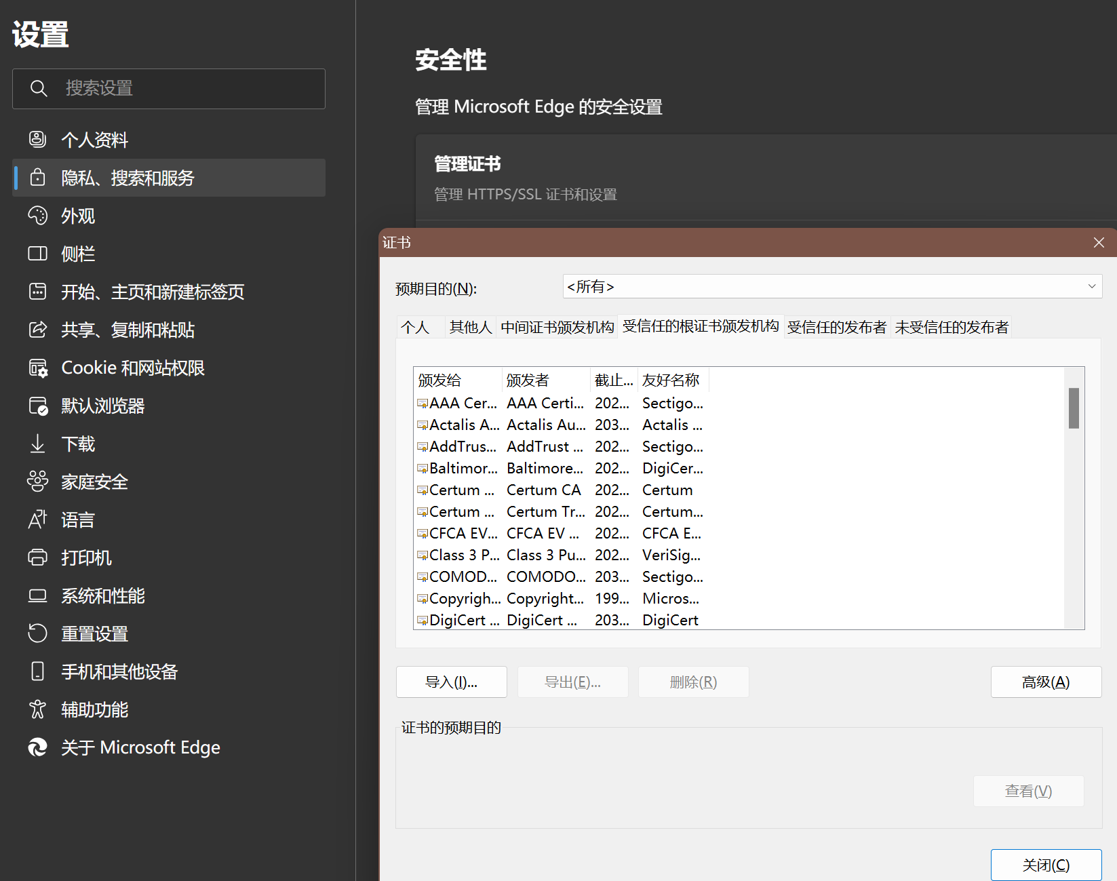This screenshot has height=881, width=1117.
Task: Close the 证书 dialog with X
Action: click(x=1099, y=242)
